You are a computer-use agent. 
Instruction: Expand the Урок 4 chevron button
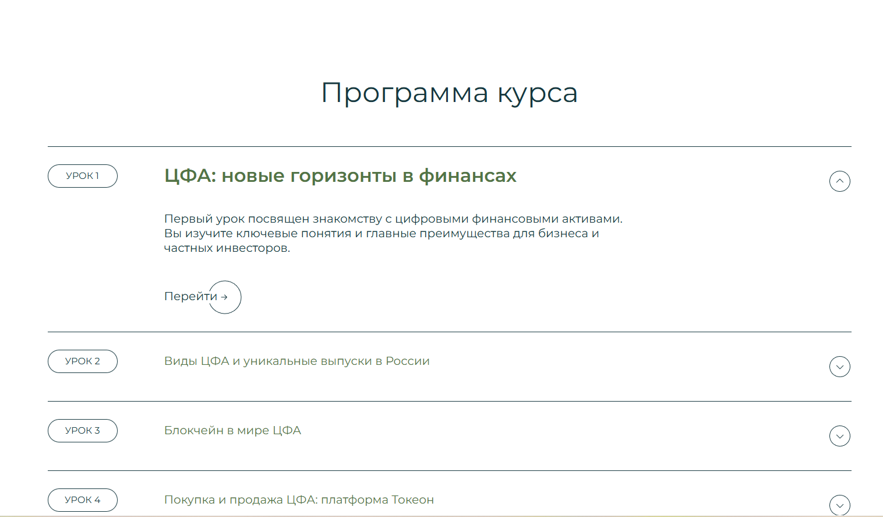pos(839,505)
